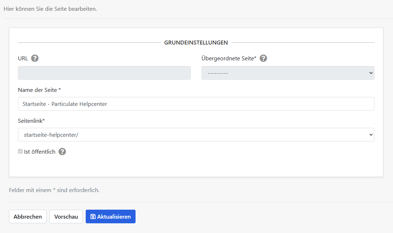The image size is (393, 233).
Task: Click the 'Übergeordnete Seite' field label
Action: (x=229, y=58)
